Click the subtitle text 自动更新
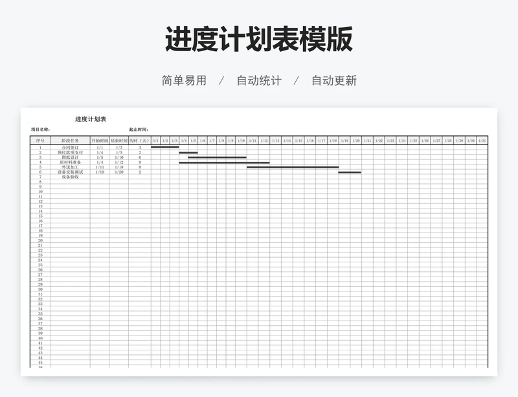 (x=334, y=81)
